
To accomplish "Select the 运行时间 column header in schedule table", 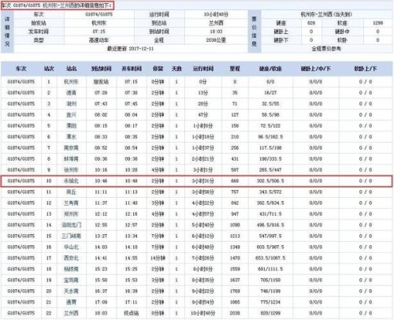I will (x=203, y=69).
